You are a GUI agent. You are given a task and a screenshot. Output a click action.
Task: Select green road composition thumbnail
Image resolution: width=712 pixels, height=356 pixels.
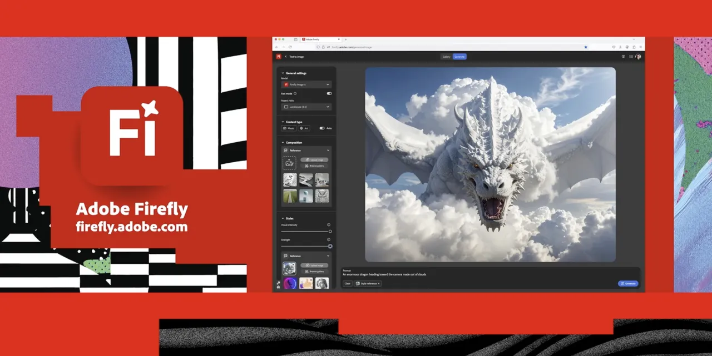290,195
